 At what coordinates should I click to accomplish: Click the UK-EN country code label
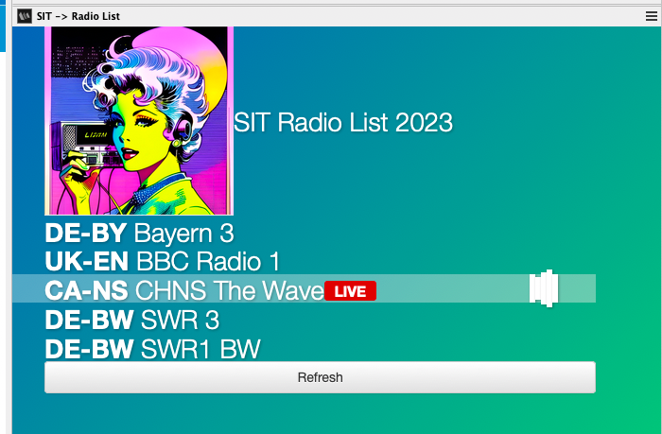87,261
